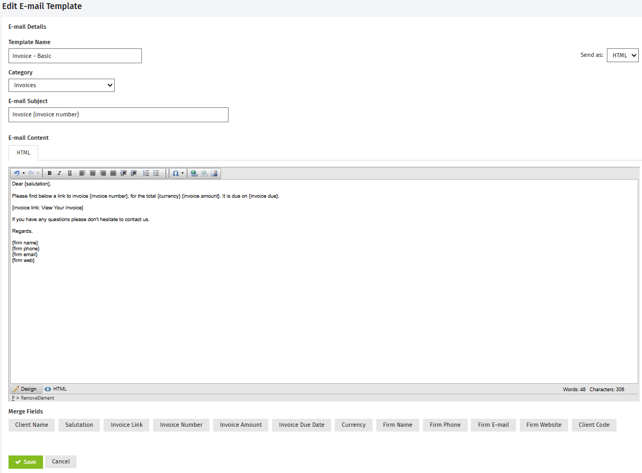Screen dimensions: 642x473
Task: Insert the Salutation merge field
Action: pyautogui.click(x=79, y=425)
